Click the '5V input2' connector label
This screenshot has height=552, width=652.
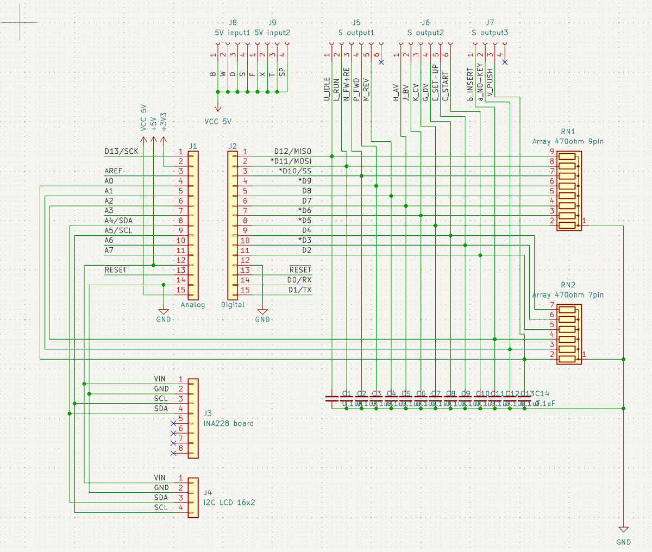point(272,33)
